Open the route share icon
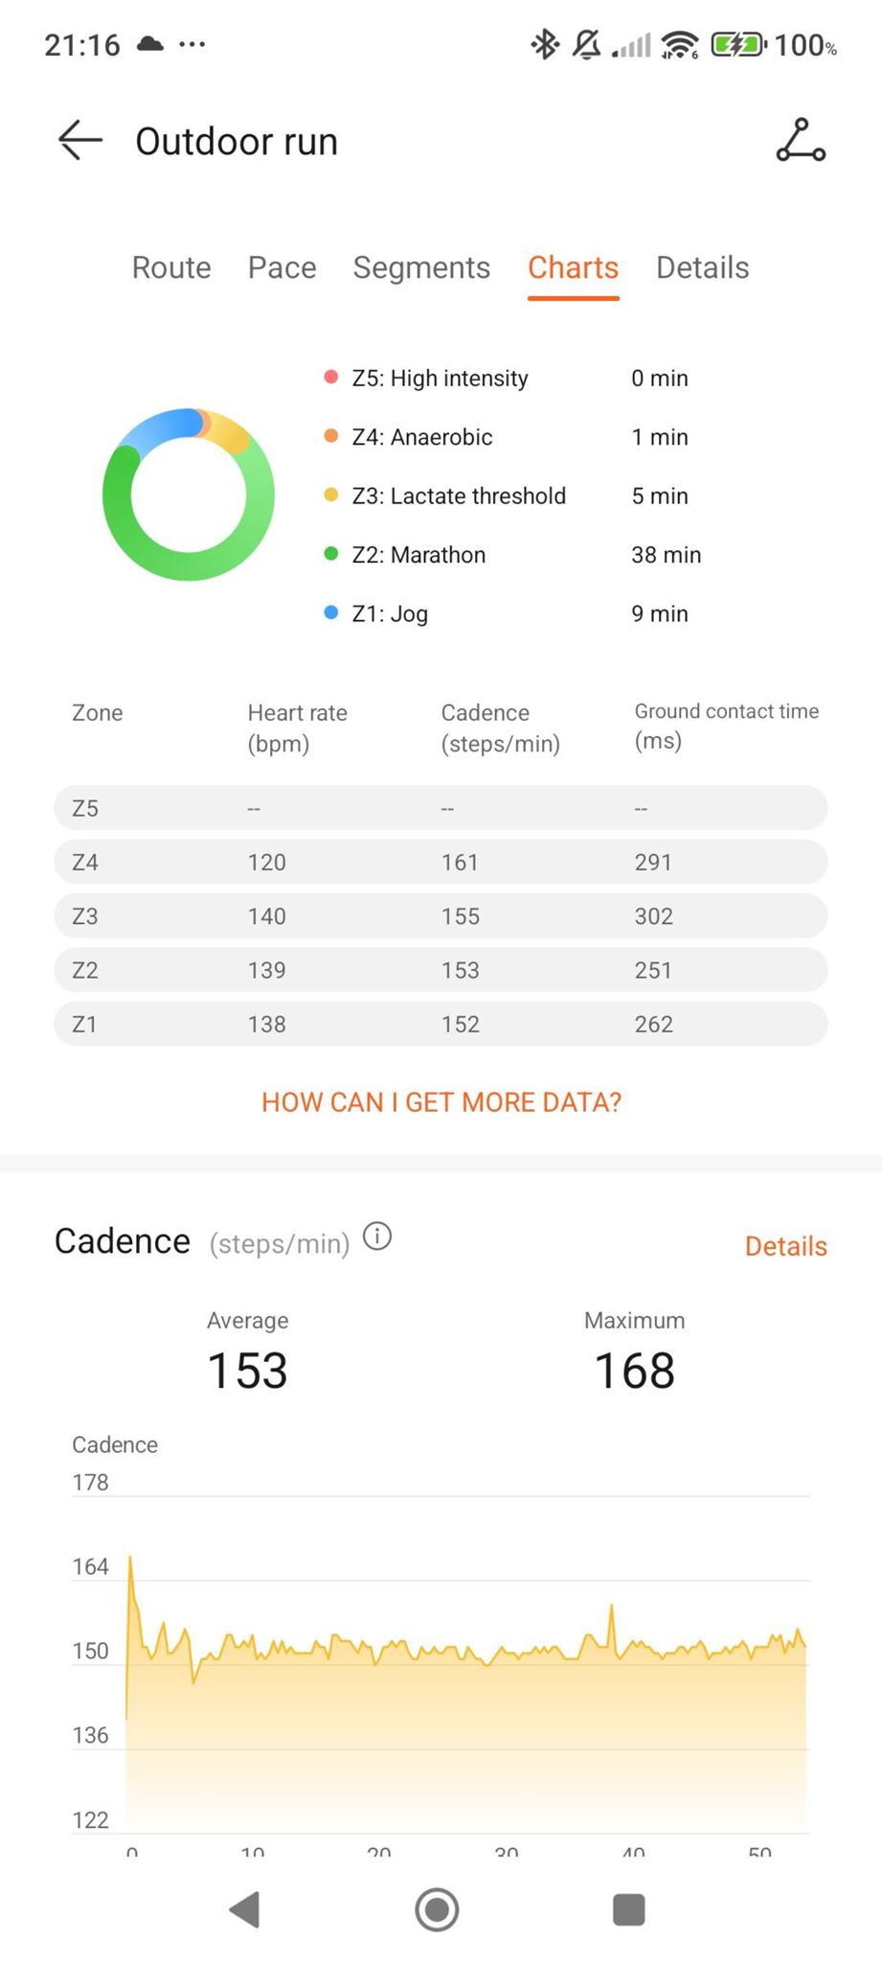Image resolution: width=882 pixels, height=1963 pixels. pos(801,141)
